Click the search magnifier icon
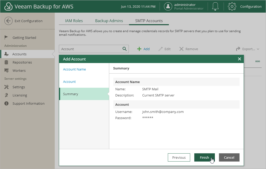This screenshot has width=266, height=169. tap(124, 49)
